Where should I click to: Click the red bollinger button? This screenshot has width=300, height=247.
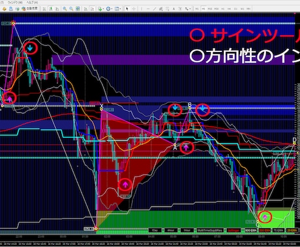233,230
